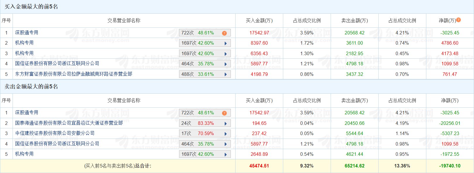Open 国信证券浙江互联网分公司 link in sell table
Screen dimensions: 474x173
click(x=57, y=144)
